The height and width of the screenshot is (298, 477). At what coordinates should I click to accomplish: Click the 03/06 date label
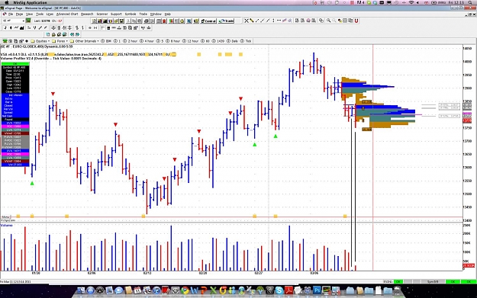coord(314,273)
